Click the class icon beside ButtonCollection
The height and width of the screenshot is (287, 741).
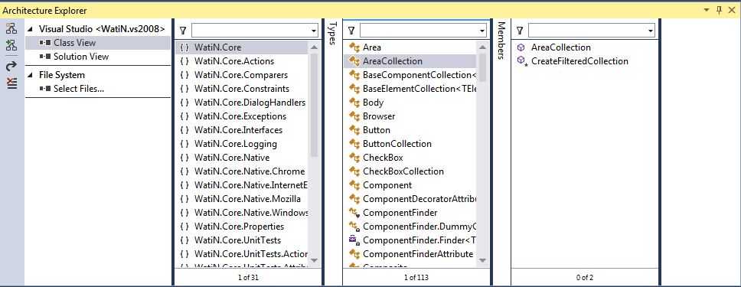click(354, 143)
